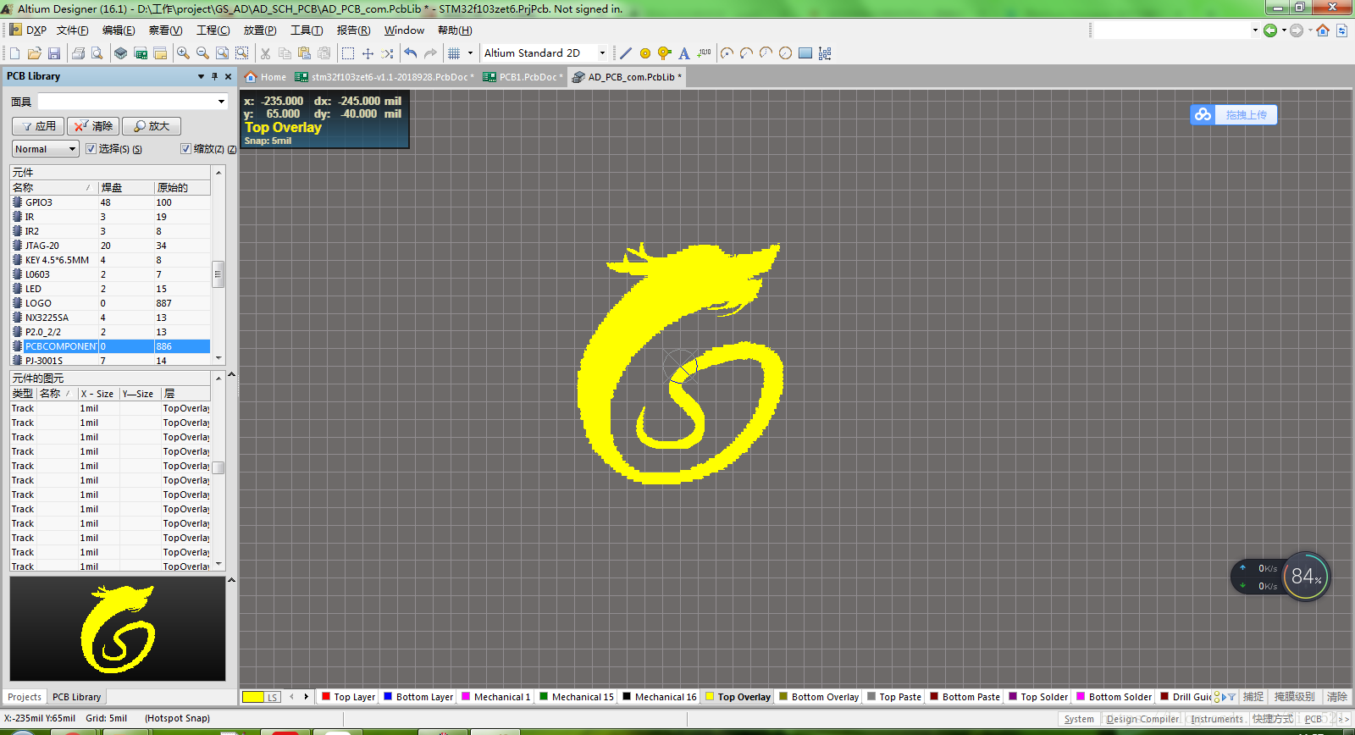Select the Place String text tool
This screenshot has height=735, width=1355.
pos(684,53)
